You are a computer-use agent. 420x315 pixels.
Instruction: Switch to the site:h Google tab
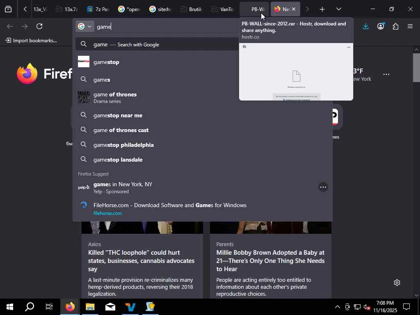161,9
